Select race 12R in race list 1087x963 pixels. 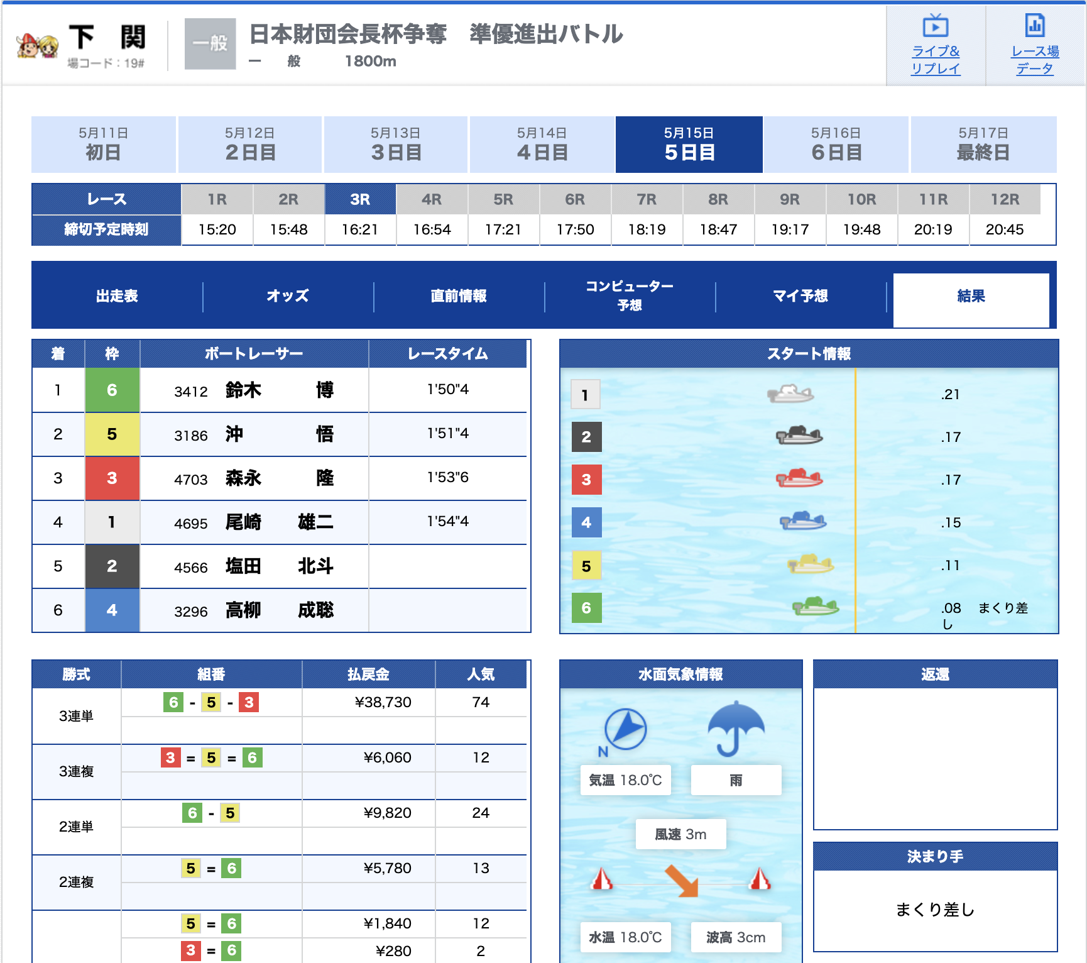click(1004, 200)
